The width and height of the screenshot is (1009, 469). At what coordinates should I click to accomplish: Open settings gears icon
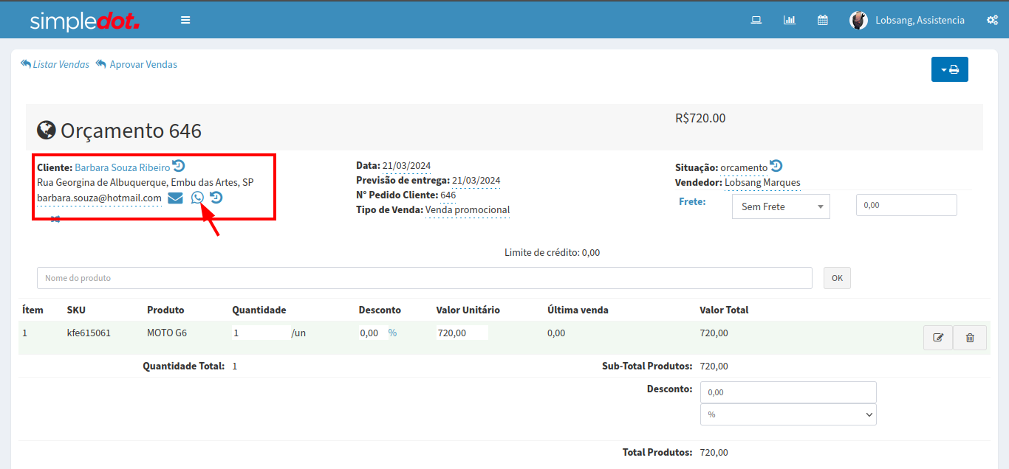tap(992, 20)
